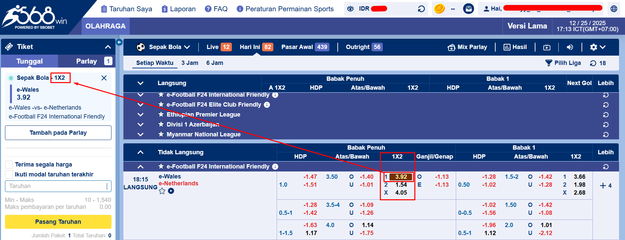The width and height of the screenshot is (625, 240).
Task: Click the Tiket ticket icon
Action: tap(9, 47)
